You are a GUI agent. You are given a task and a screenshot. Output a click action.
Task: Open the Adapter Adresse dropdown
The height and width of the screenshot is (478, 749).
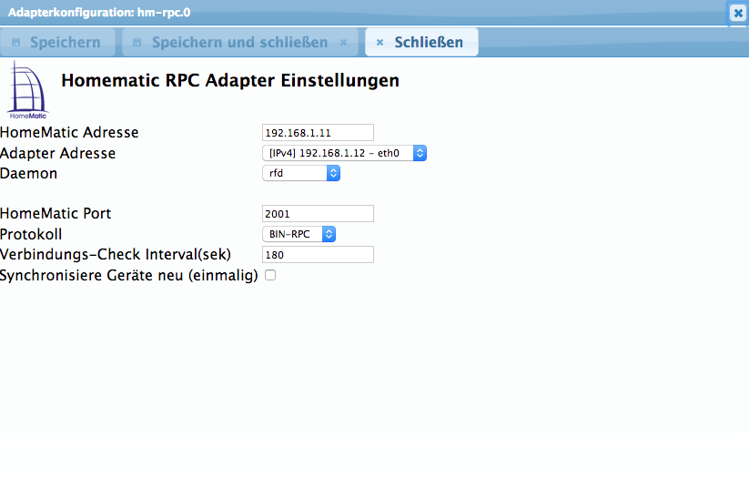pos(344,153)
